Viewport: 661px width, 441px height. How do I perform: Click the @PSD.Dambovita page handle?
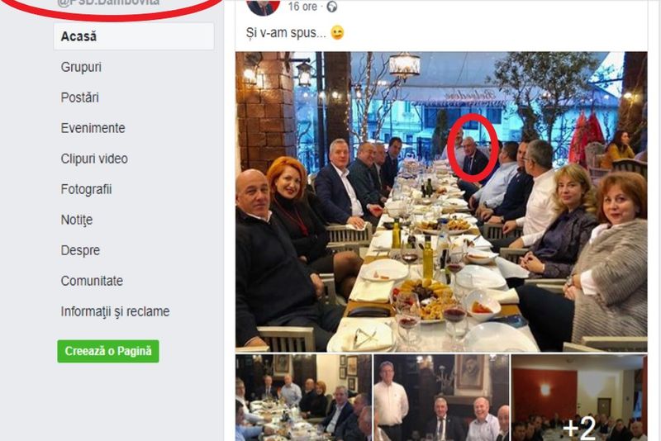coord(107,3)
